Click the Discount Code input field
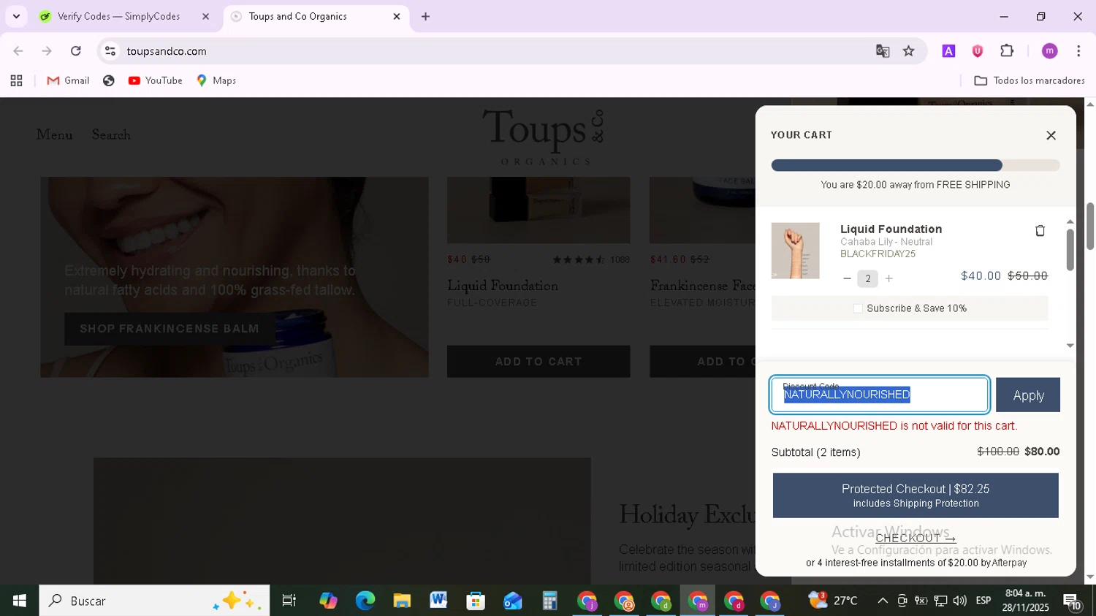The image size is (1096, 616). pos(880,395)
